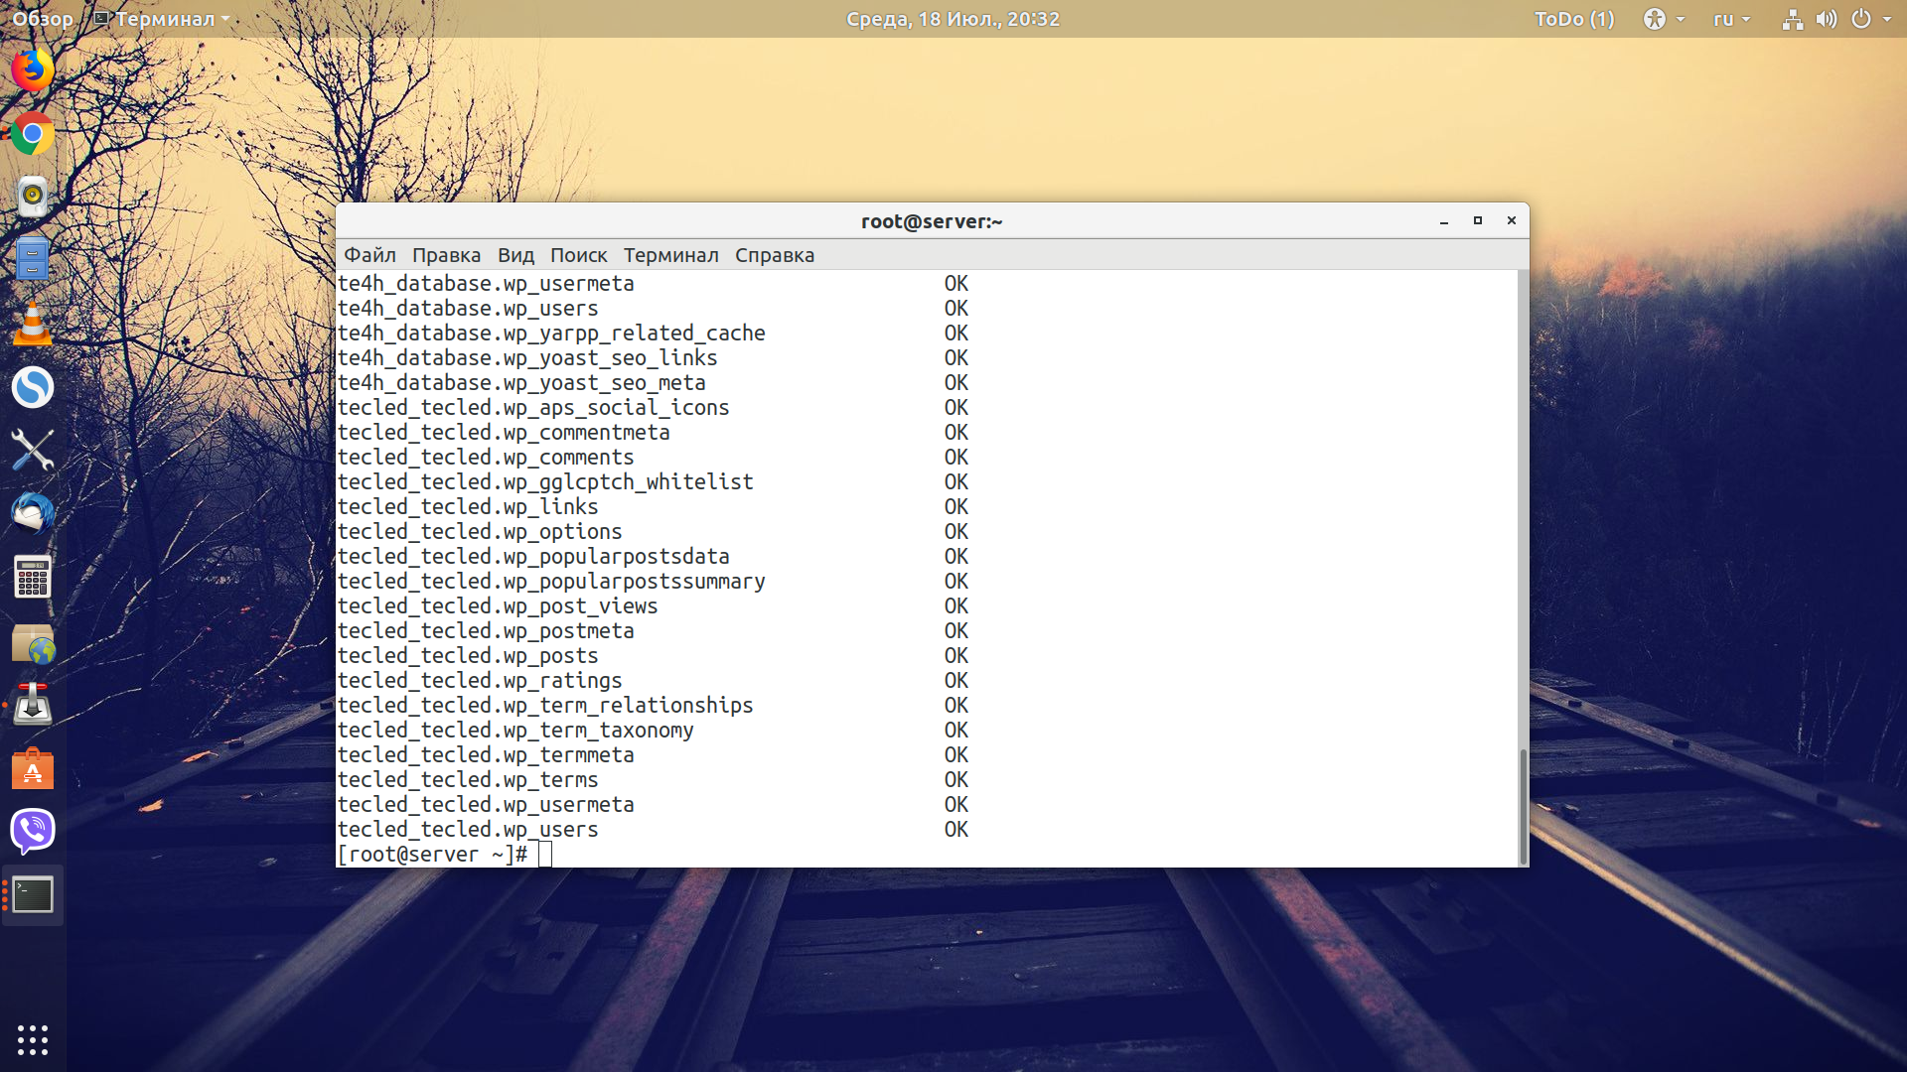Show all applications grid button

[x=33, y=1039]
